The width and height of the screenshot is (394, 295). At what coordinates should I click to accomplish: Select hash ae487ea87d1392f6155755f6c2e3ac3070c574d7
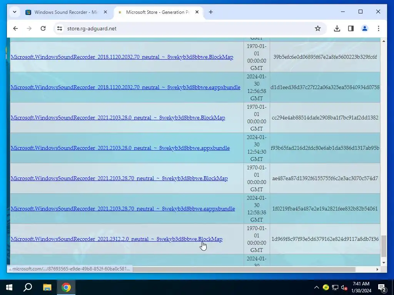pyautogui.click(x=325, y=178)
